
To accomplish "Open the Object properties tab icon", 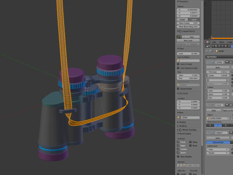I will 226,46.
